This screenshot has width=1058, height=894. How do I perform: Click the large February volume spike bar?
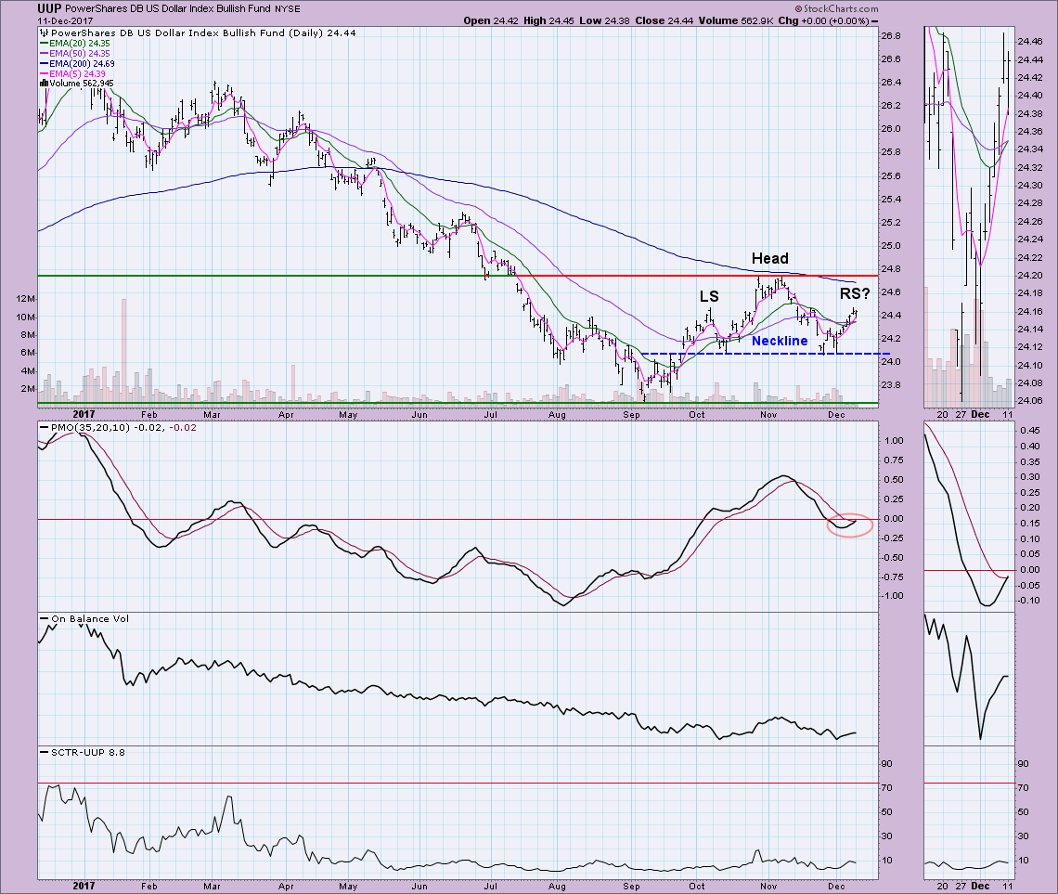pos(123,351)
